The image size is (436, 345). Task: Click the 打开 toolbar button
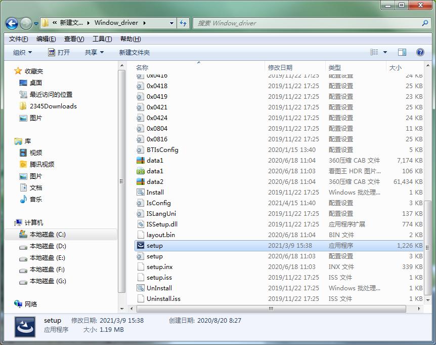[x=59, y=52]
